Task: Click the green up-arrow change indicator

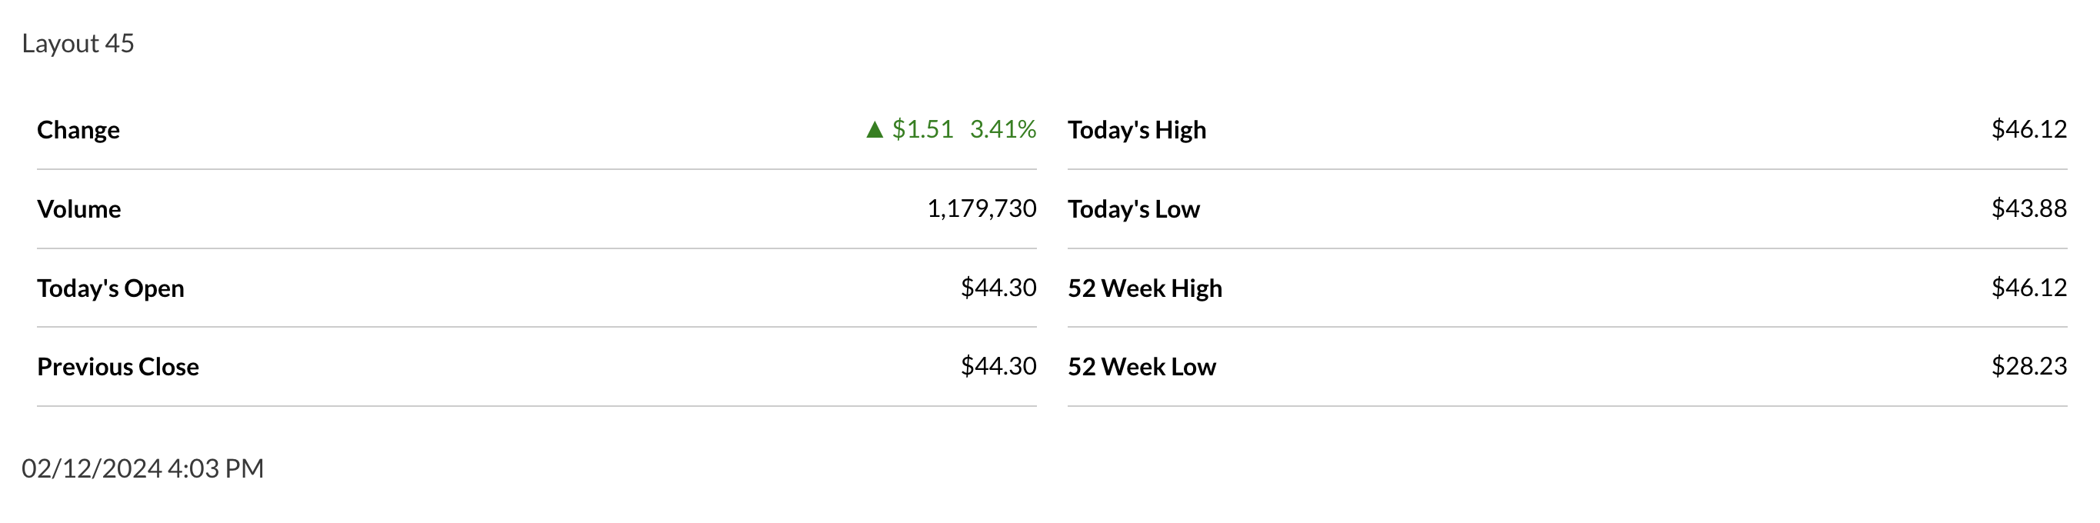Action: tap(875, 129)
